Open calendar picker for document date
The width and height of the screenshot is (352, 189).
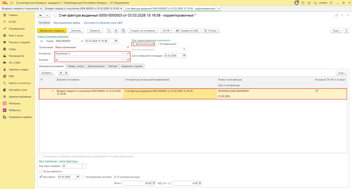coord(116,41)
